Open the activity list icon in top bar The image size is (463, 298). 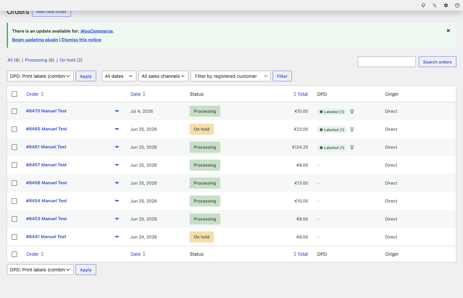435,5
